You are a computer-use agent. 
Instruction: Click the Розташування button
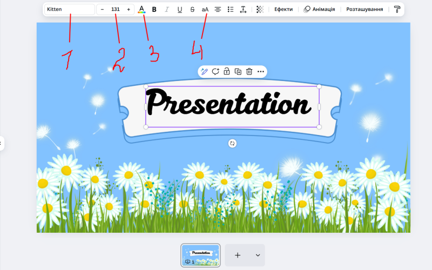click(364, 9)
